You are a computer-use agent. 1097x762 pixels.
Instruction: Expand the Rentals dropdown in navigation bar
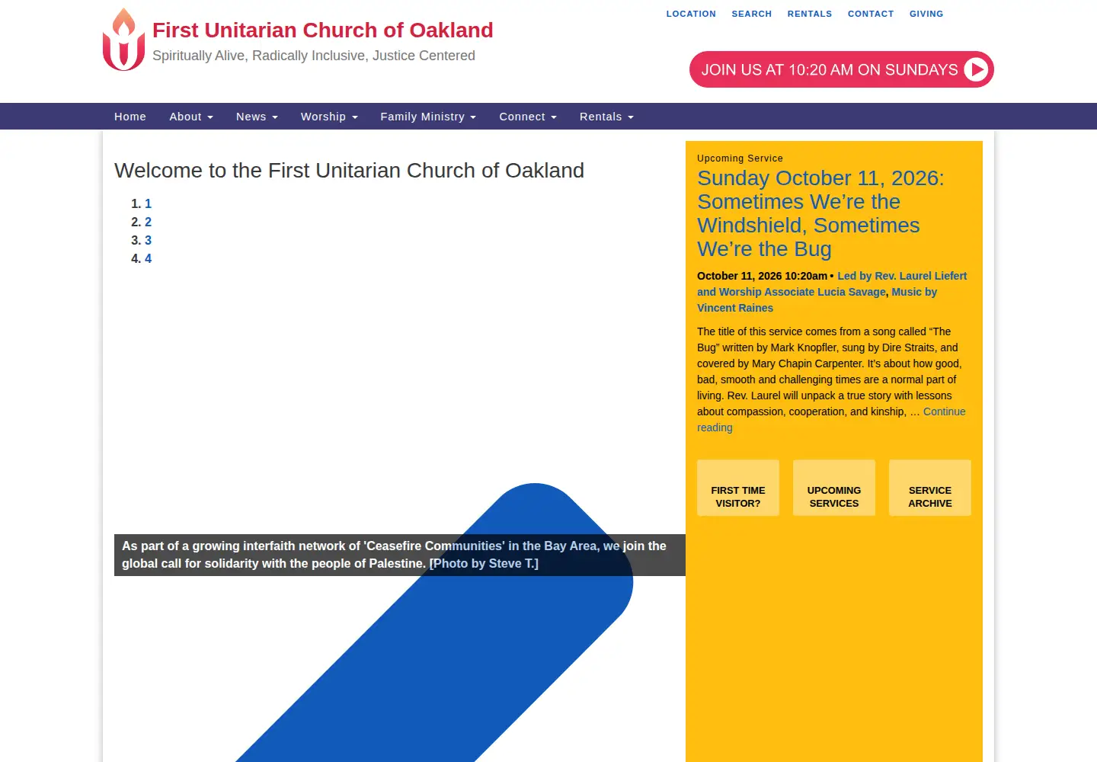(606, 117)
